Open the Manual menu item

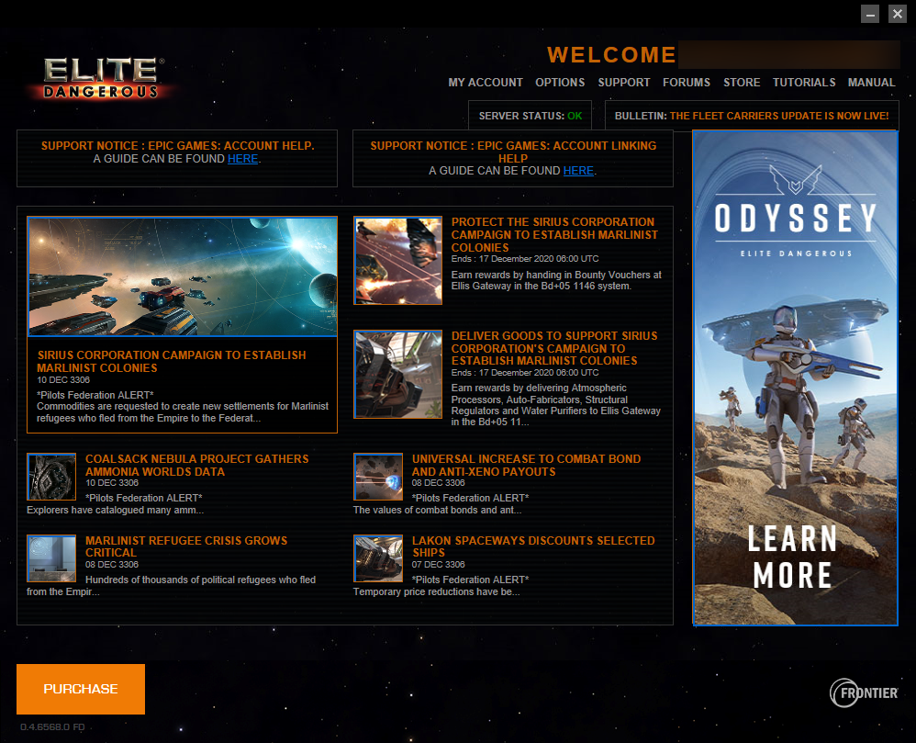871,83
